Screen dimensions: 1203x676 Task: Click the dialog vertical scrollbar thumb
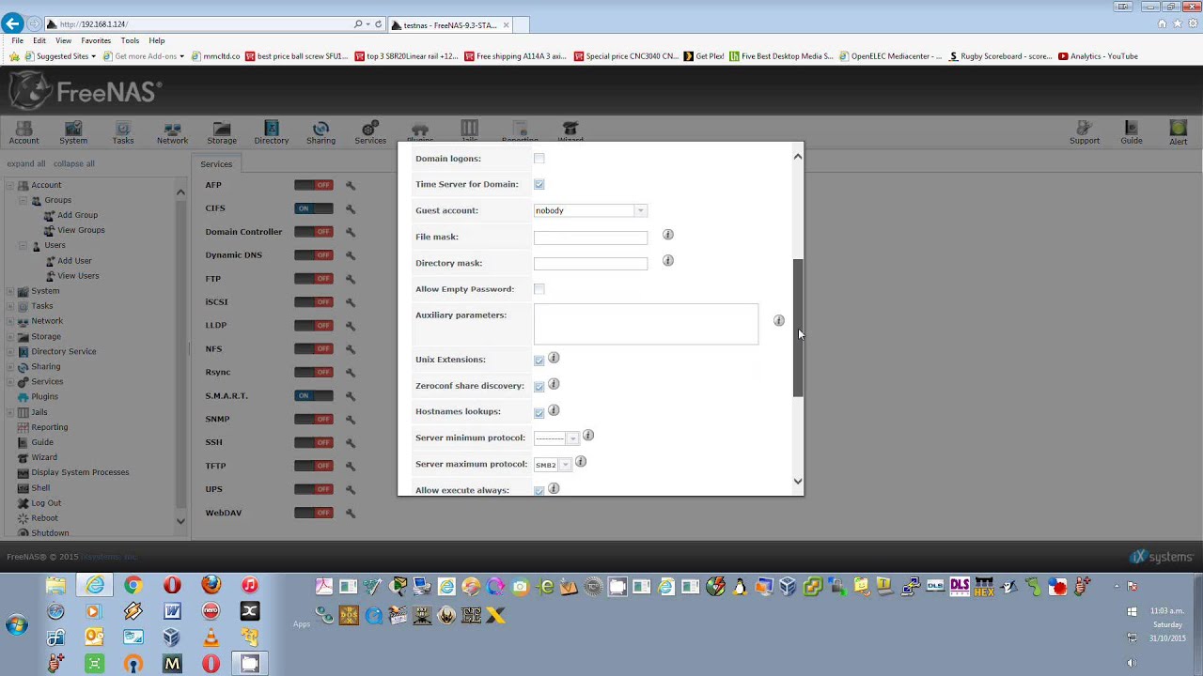[798, 328]
